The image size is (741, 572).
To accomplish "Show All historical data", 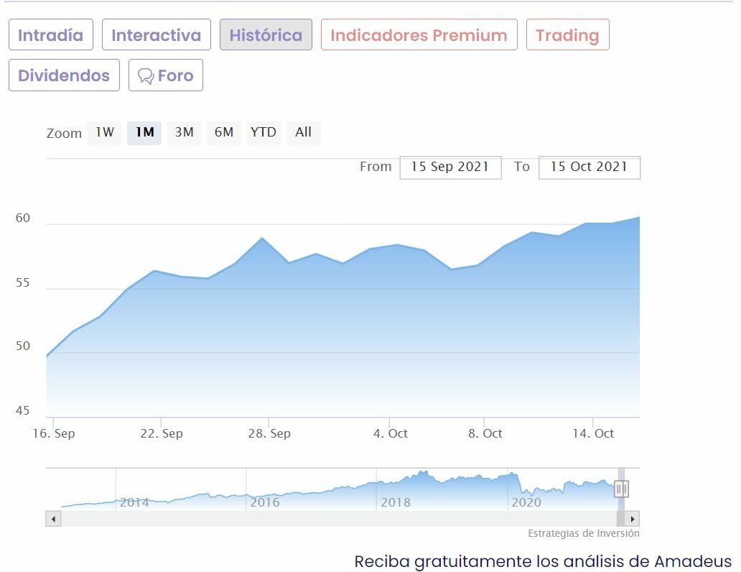I will [x=304, y=132].
